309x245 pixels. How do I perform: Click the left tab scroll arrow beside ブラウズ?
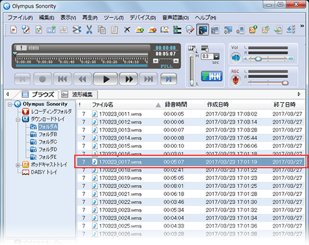click(7, 94)
